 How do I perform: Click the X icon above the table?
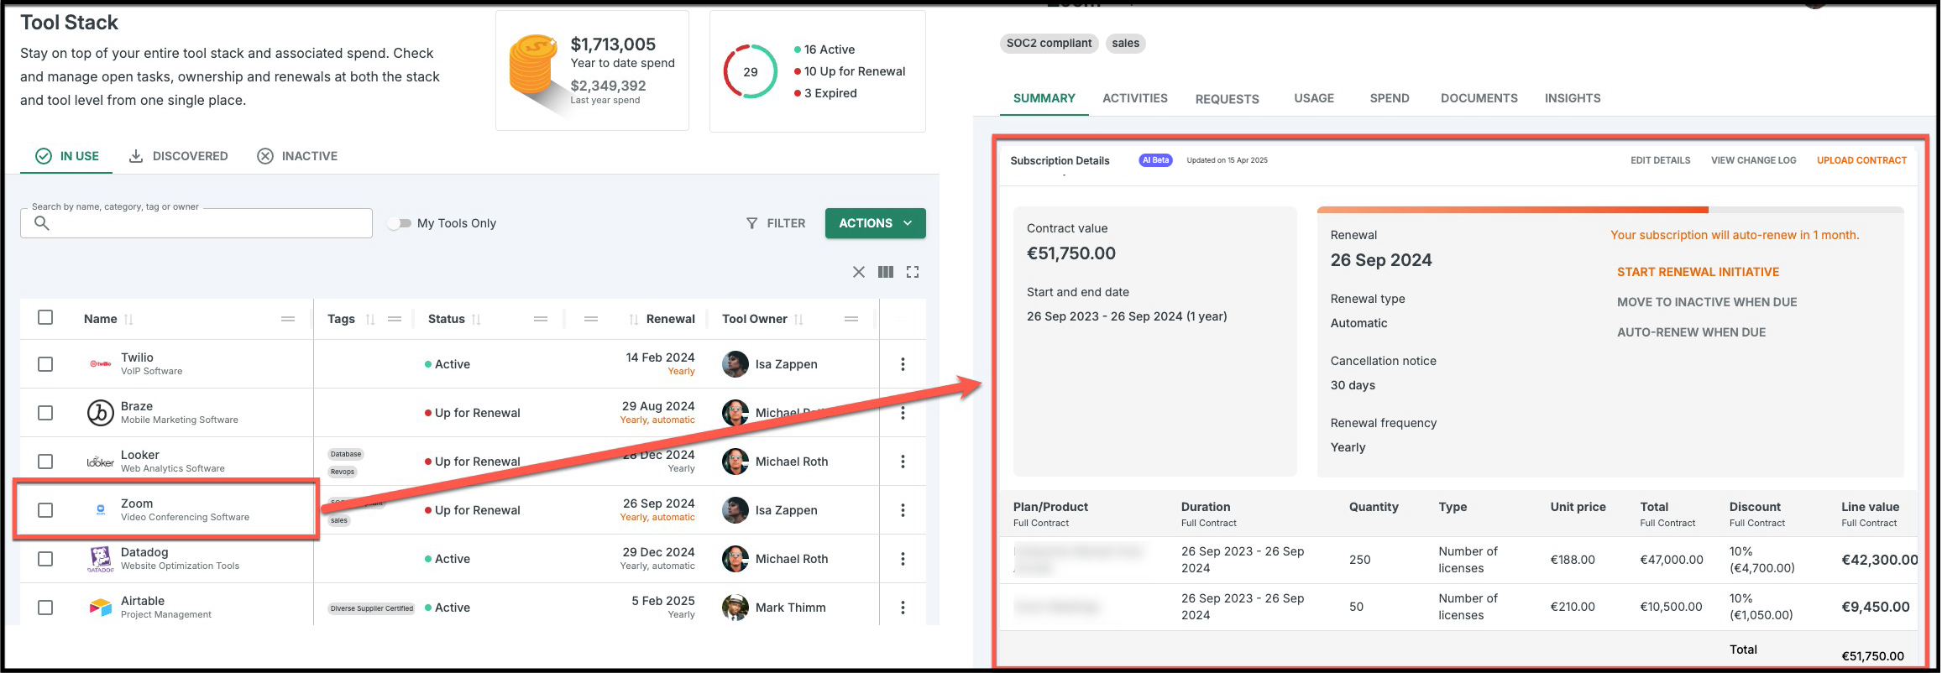pos(858,272)
